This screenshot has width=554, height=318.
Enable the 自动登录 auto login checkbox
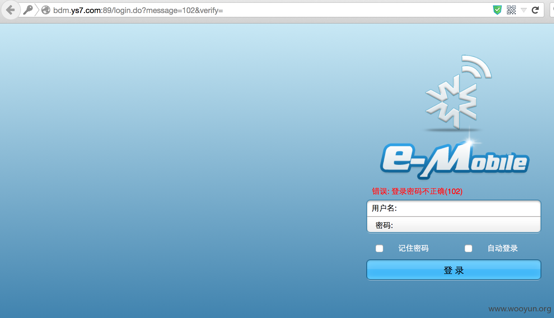click(x=468, y=248)
